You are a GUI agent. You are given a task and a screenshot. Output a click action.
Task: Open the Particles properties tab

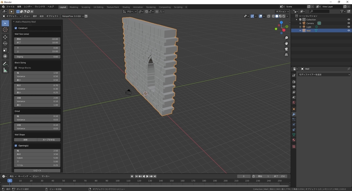pos(294,119)
